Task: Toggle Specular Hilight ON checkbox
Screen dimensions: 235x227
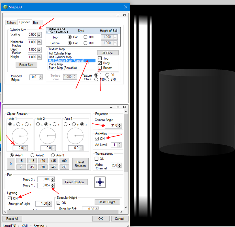Action: [x=58, y=203]
